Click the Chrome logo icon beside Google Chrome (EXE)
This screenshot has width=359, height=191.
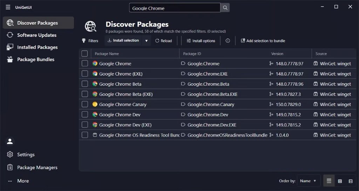click(95, 74)
